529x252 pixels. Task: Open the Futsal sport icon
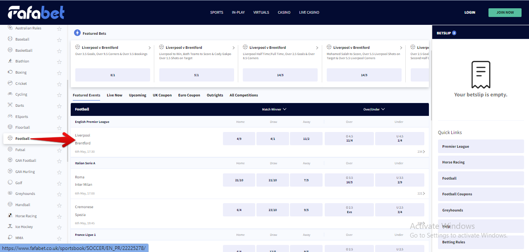click(x=10, y=150)
